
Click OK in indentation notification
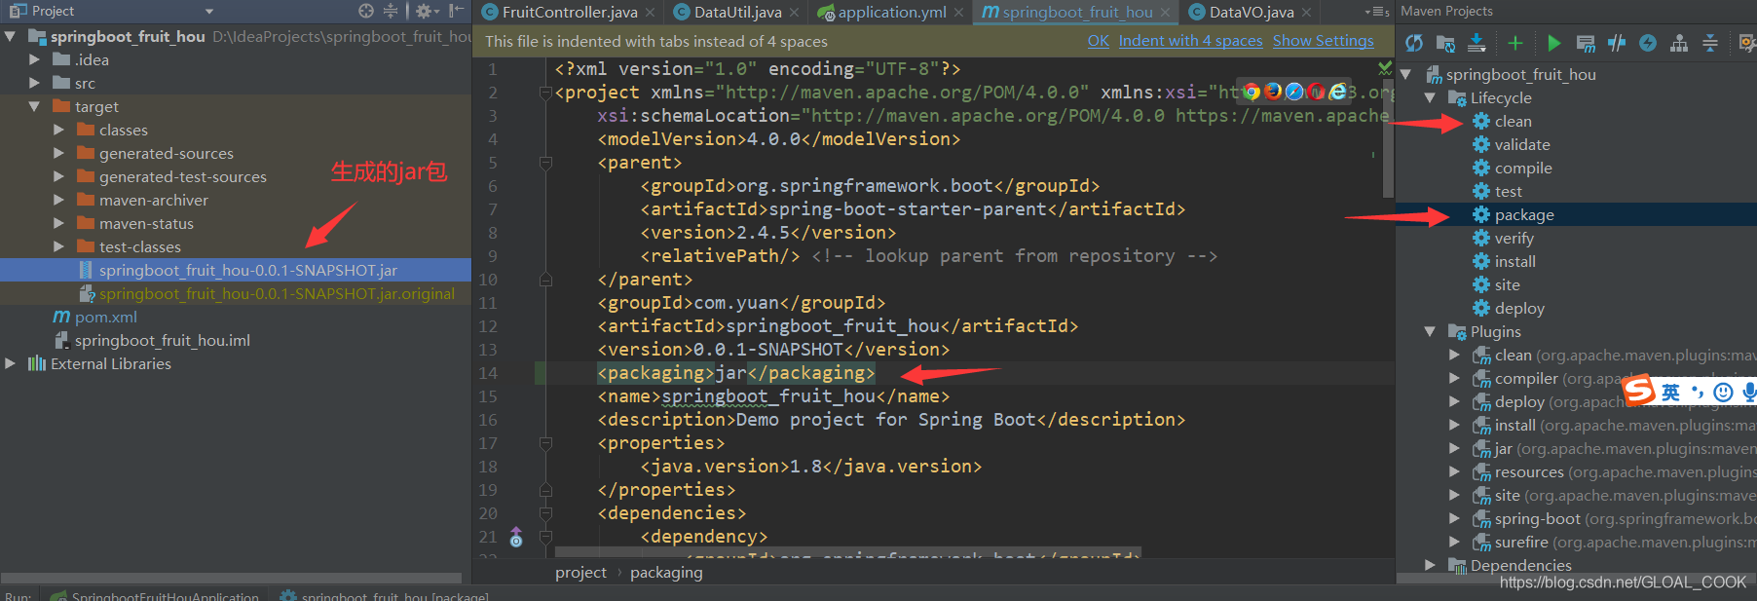coord(1099,41)
